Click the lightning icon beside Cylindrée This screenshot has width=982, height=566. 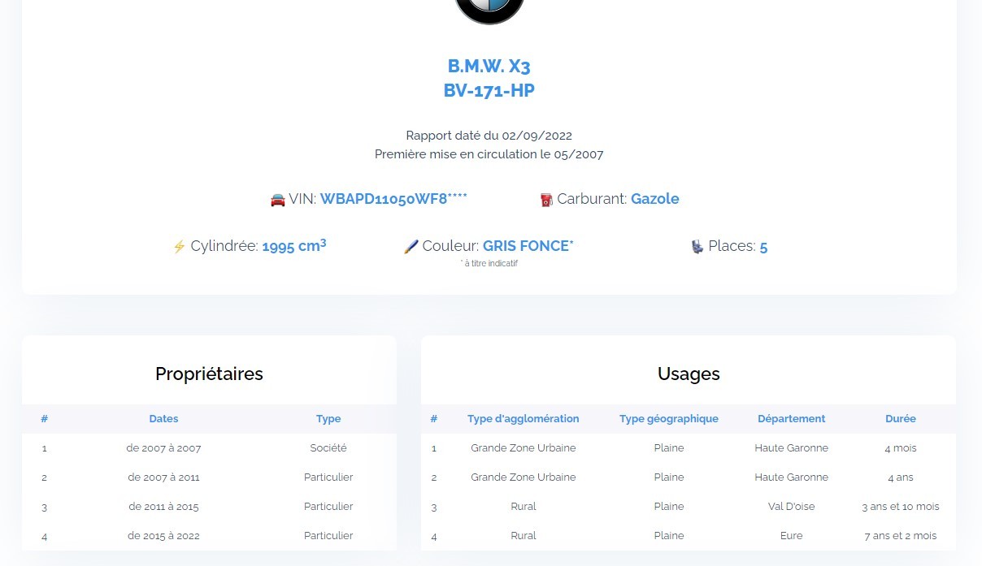click(x=180, y=246)
